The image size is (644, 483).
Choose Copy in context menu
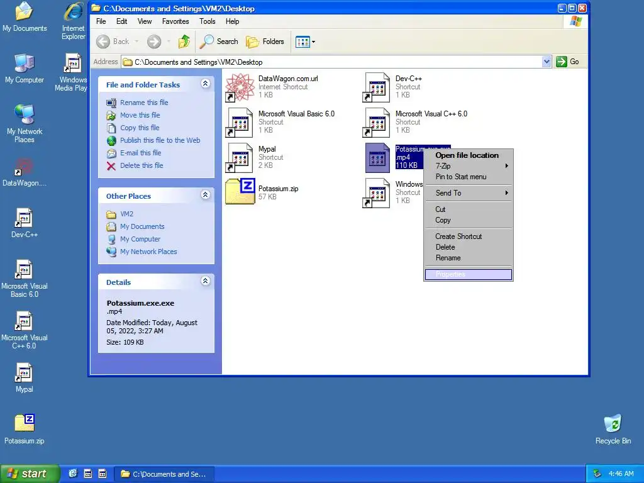468,220
